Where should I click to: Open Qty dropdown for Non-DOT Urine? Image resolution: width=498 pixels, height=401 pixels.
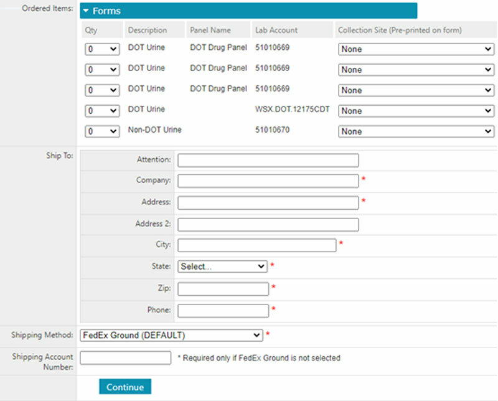[102, 131]
